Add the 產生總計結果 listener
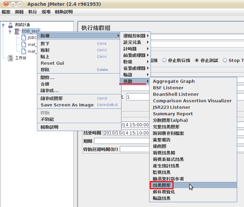The width and height of the screenshot is (244, 207). click(x=193, y=166)
